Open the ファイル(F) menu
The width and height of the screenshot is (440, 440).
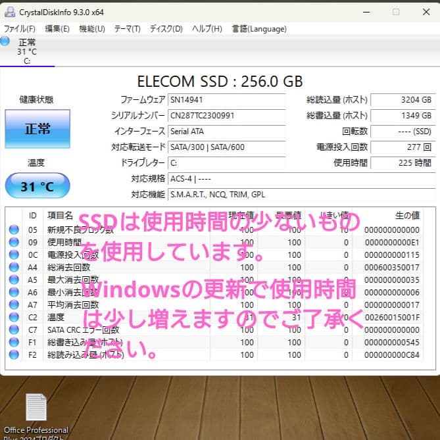[x=19, y=29]
